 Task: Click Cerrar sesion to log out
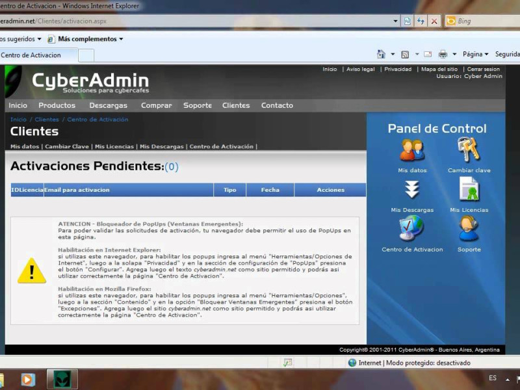483,69
